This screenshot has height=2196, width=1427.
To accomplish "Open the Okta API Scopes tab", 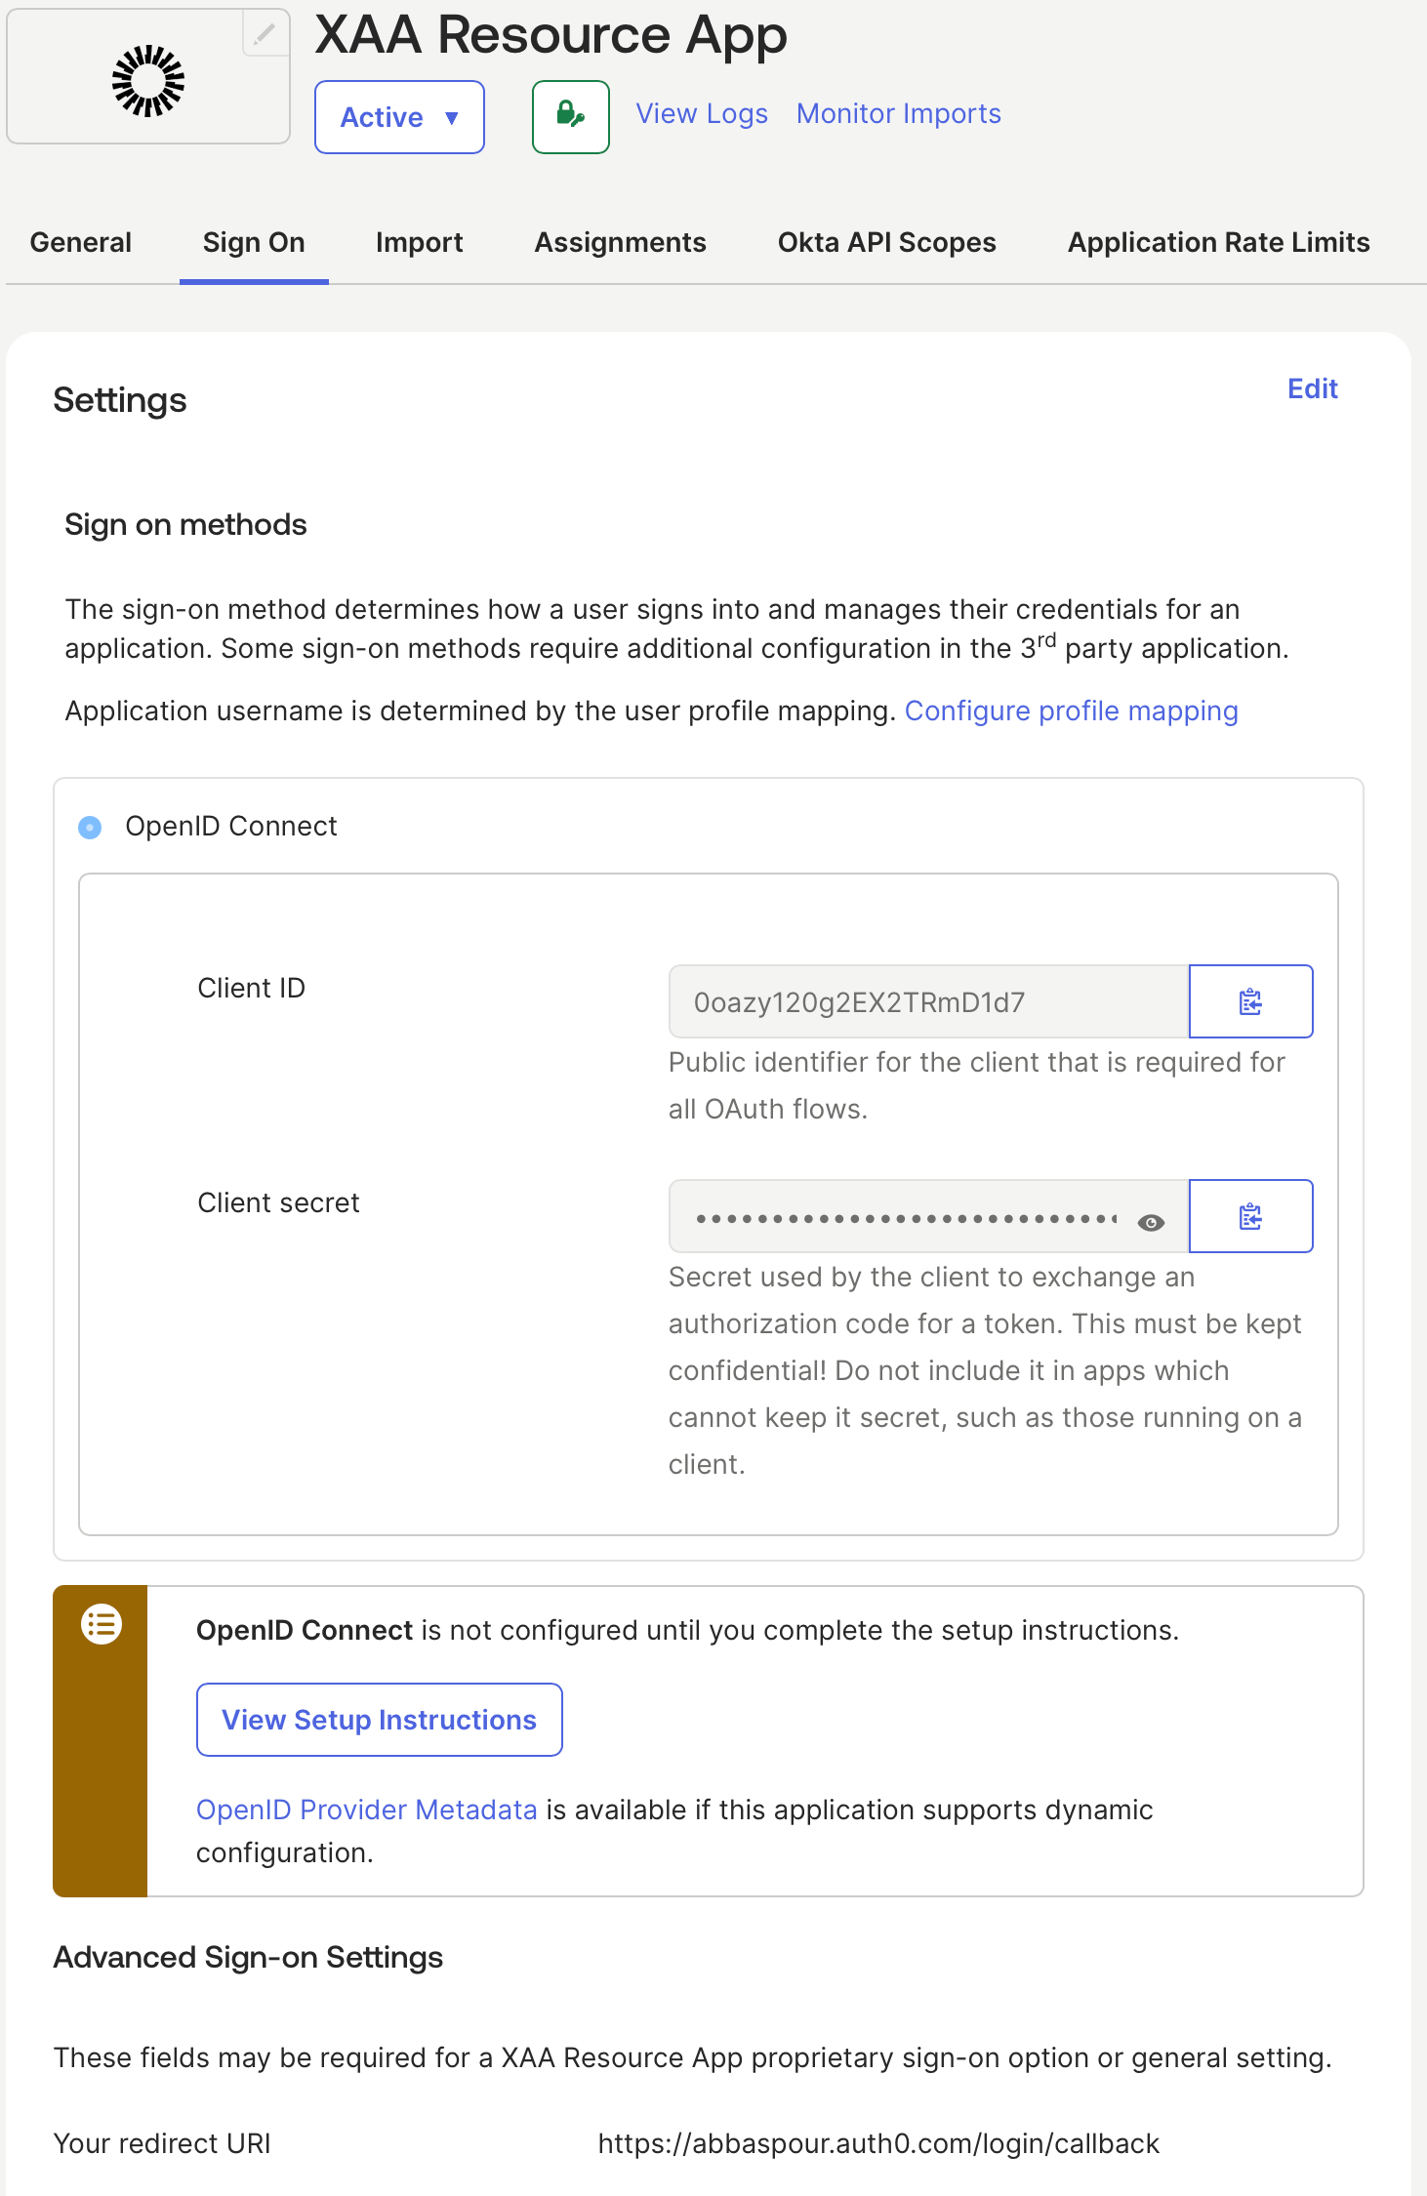I will (x=887, y=242).
